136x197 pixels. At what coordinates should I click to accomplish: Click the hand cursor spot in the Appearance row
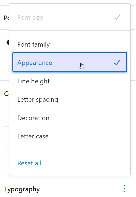81,66
